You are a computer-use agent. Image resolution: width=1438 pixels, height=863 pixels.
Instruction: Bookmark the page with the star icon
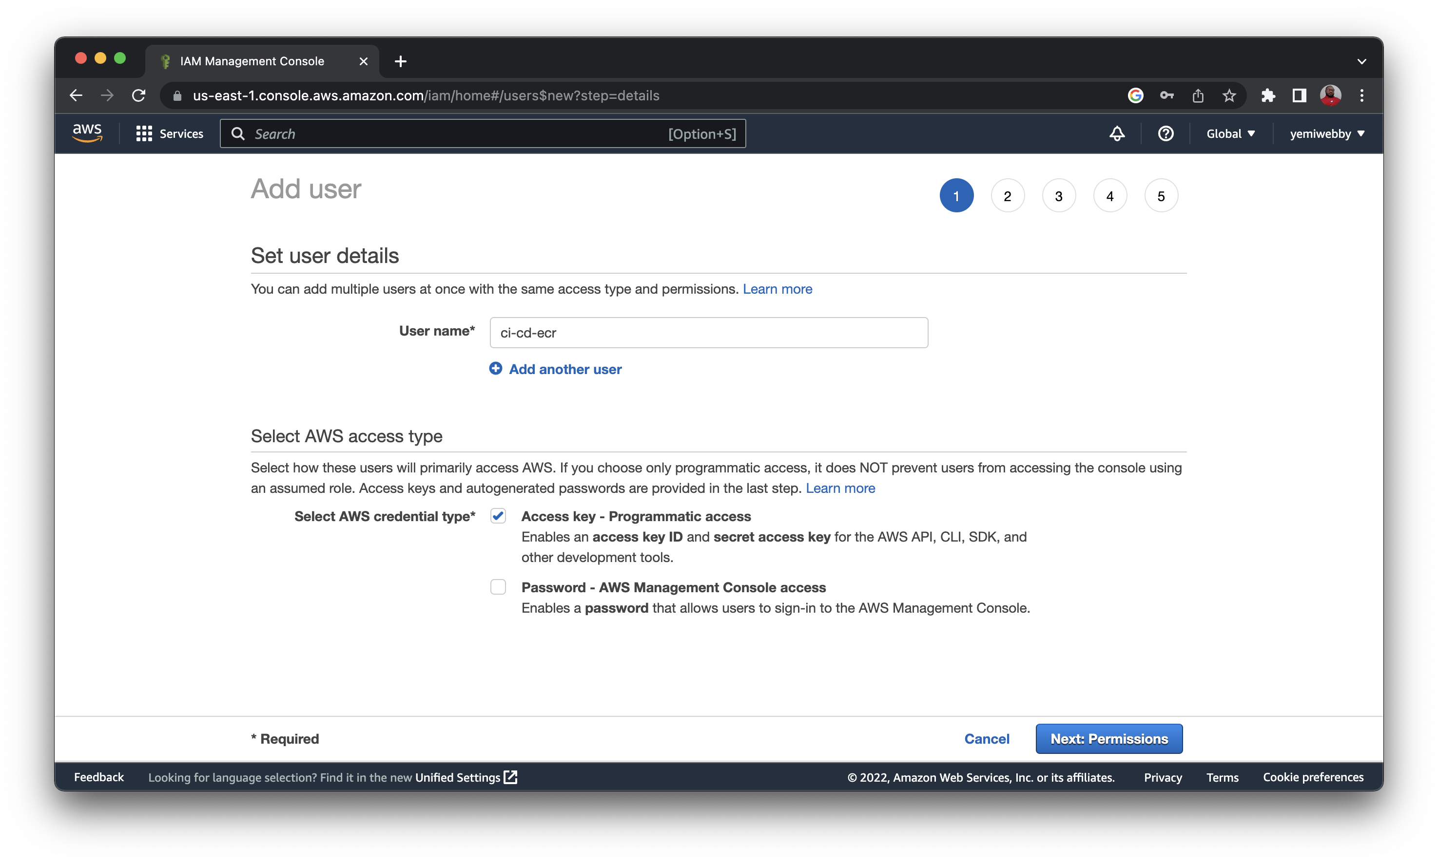coord(1229,95)
